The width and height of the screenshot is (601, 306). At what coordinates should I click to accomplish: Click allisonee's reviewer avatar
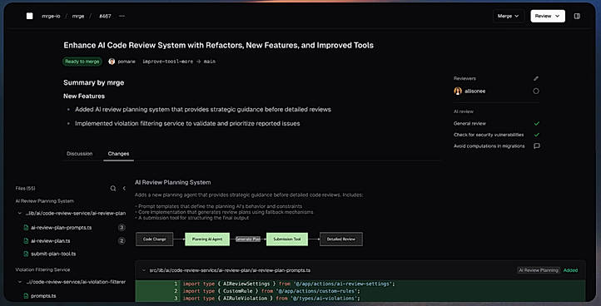(458, 91)
